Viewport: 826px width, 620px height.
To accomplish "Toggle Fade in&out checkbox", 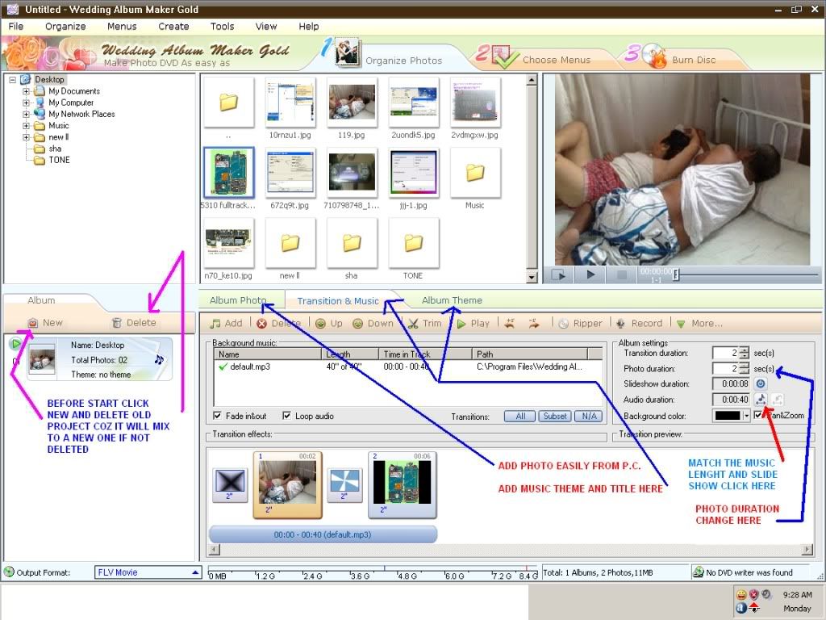I will 217,416.
